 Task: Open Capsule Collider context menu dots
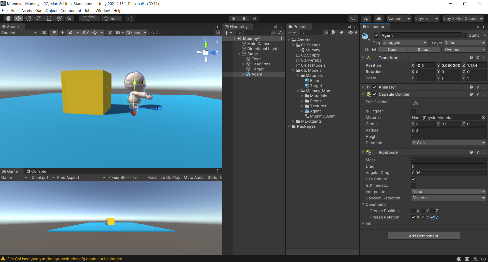[484, 94]
